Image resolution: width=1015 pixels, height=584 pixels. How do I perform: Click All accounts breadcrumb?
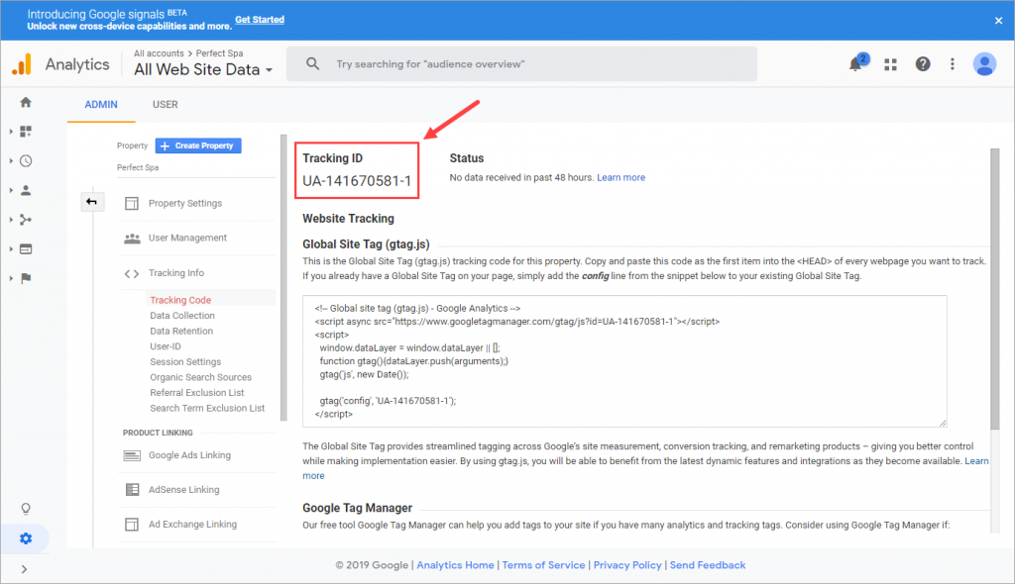pyautogui.click(x=159, y=53)
